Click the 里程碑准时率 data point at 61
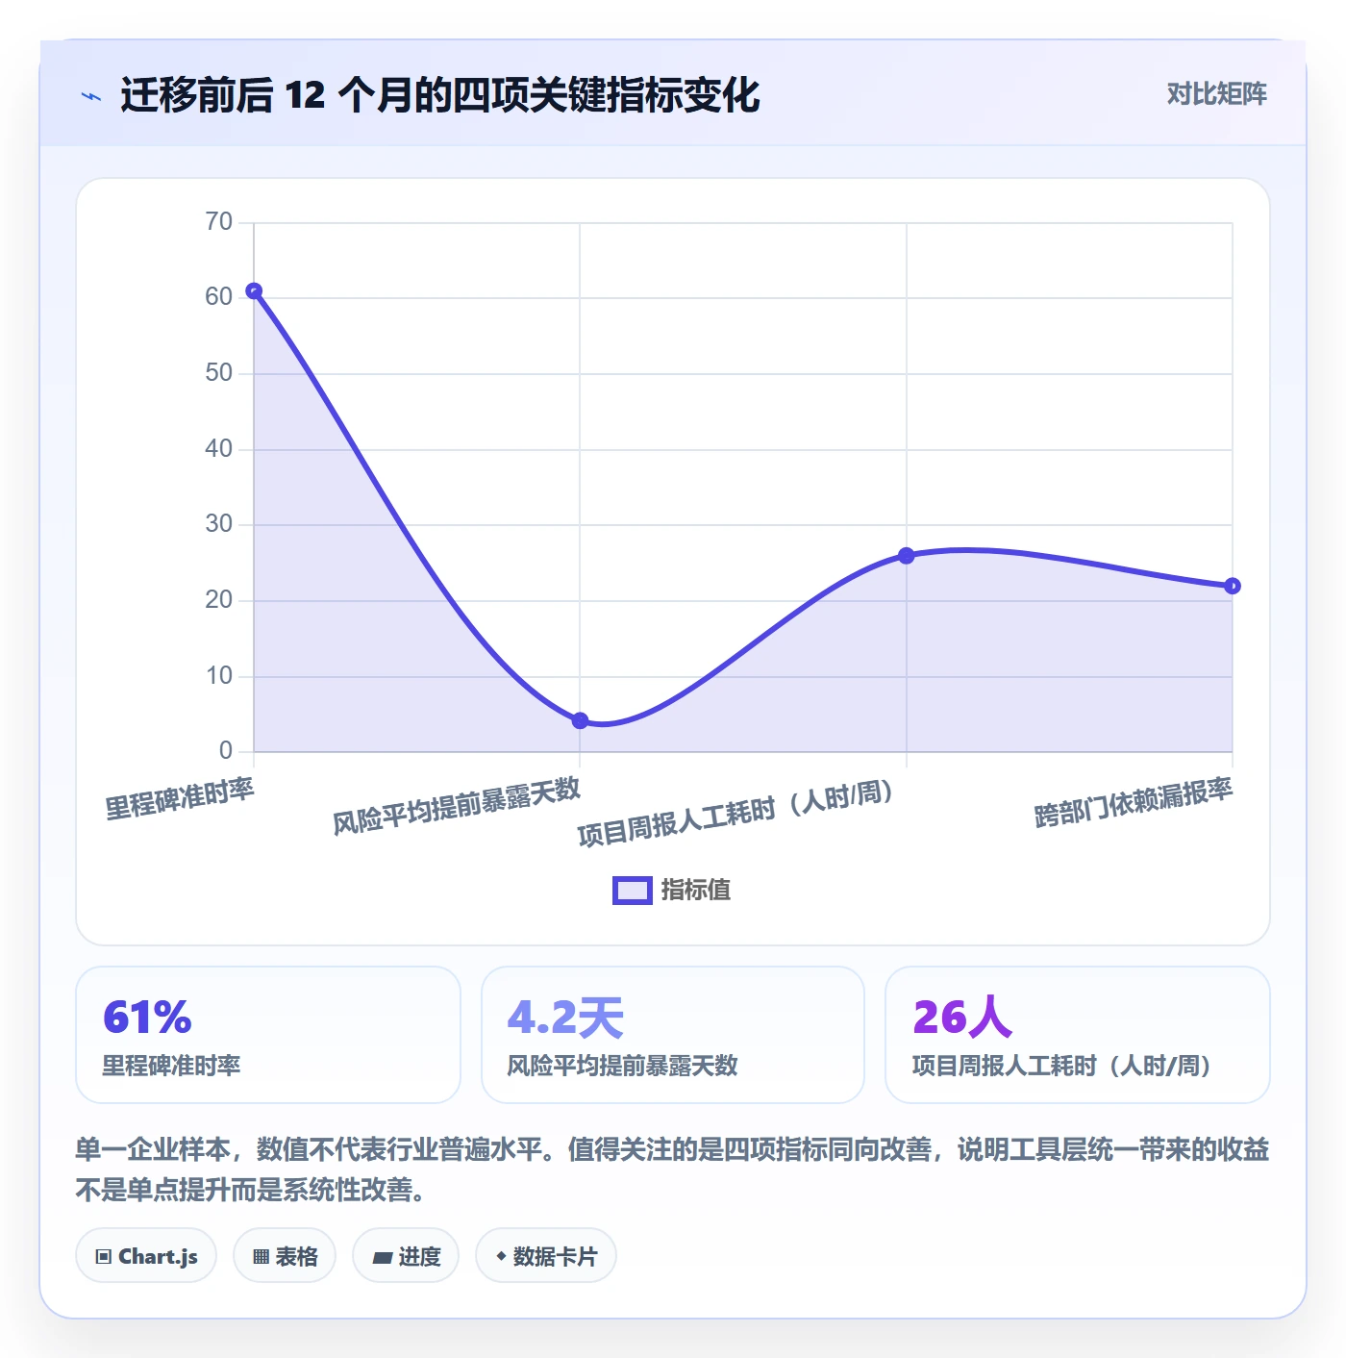 click(x=254, y=291)
